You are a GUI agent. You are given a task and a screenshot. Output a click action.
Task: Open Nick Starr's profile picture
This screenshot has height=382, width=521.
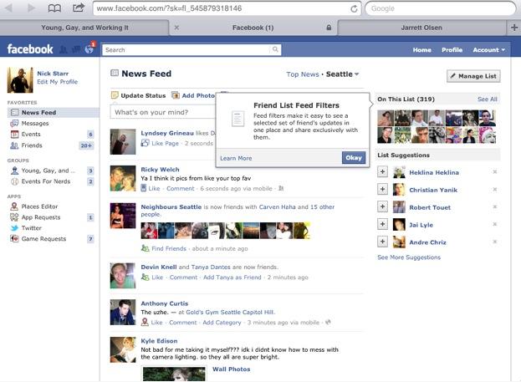coord(20,79)
